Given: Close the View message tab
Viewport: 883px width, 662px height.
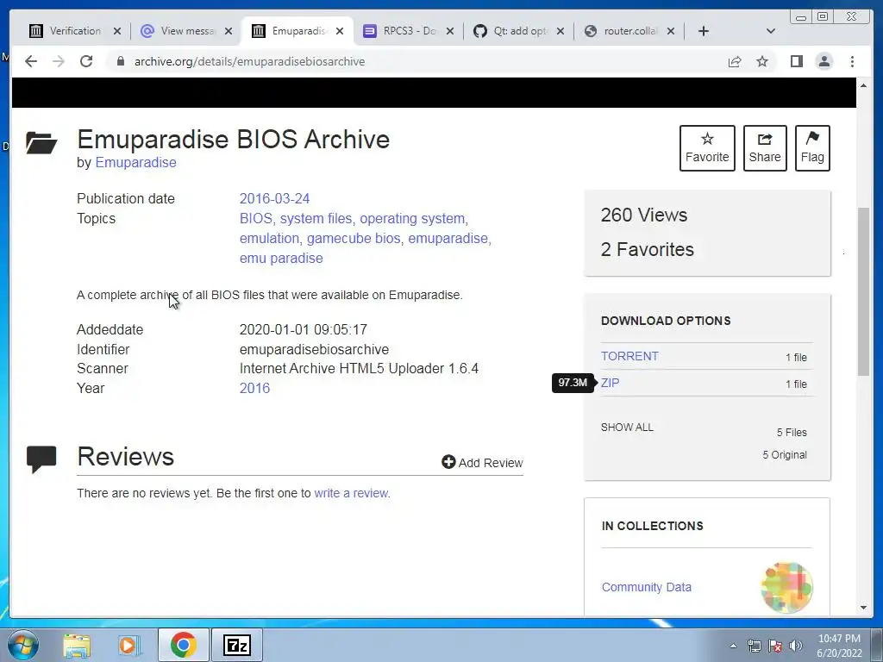Looking at the screenshot, I should click(x=228, y=31).
